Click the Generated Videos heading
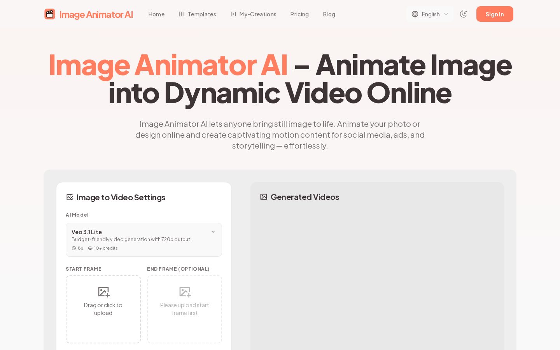 305,197
